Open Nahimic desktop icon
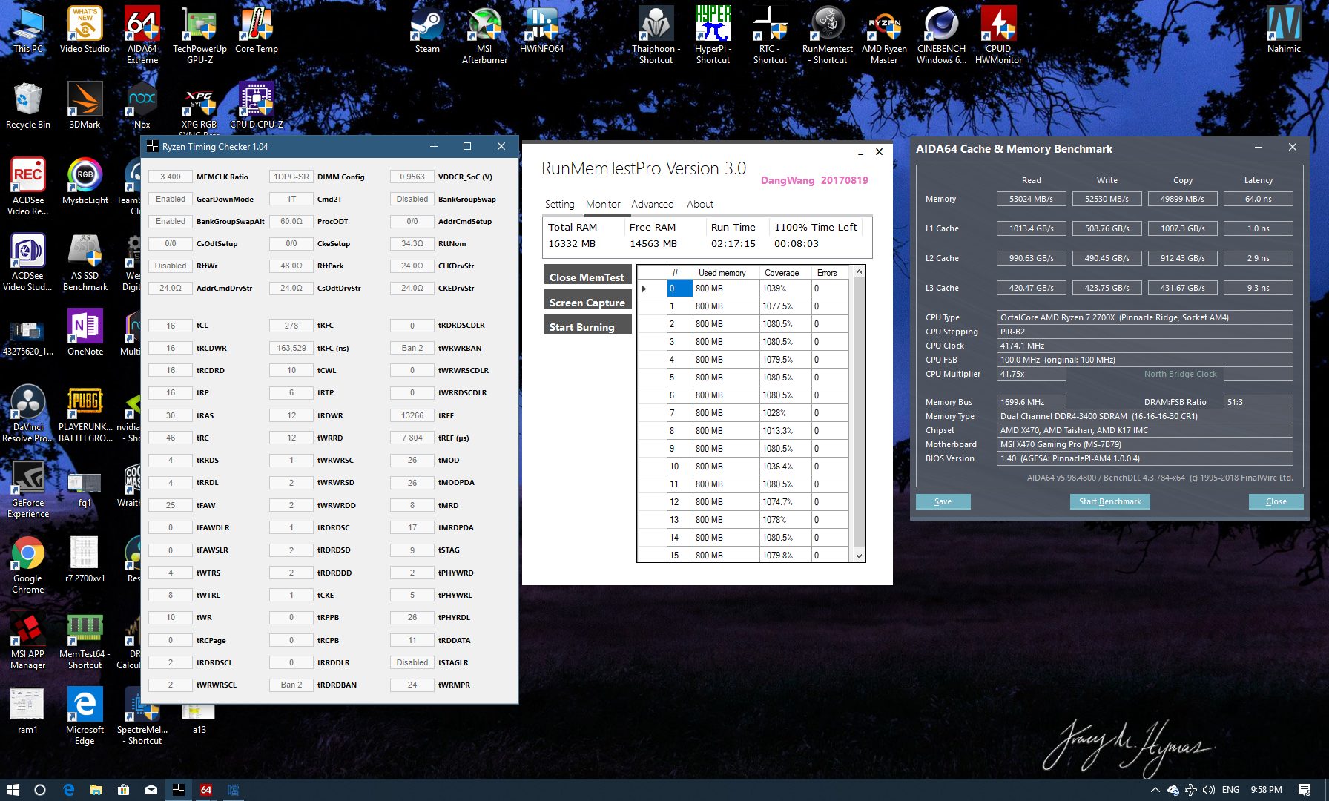Viewport: 1329px width, 801px height. coord(1284,30)
